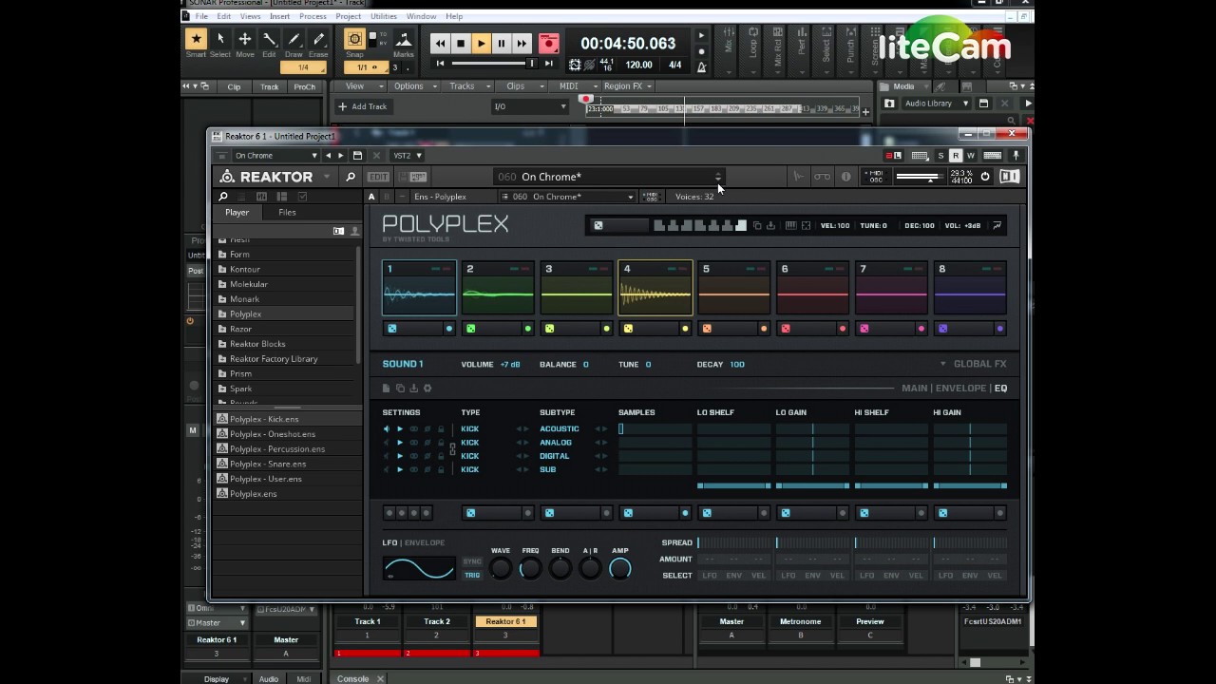This screenshot has height=684, width=1216.
Task: Toggle the Snap to grid button
Action: coord(354,39)
